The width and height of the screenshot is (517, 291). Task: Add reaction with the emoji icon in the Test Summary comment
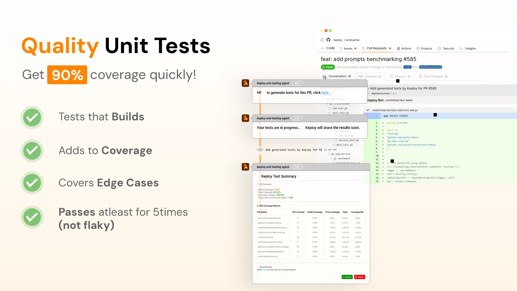pos(258,277)
